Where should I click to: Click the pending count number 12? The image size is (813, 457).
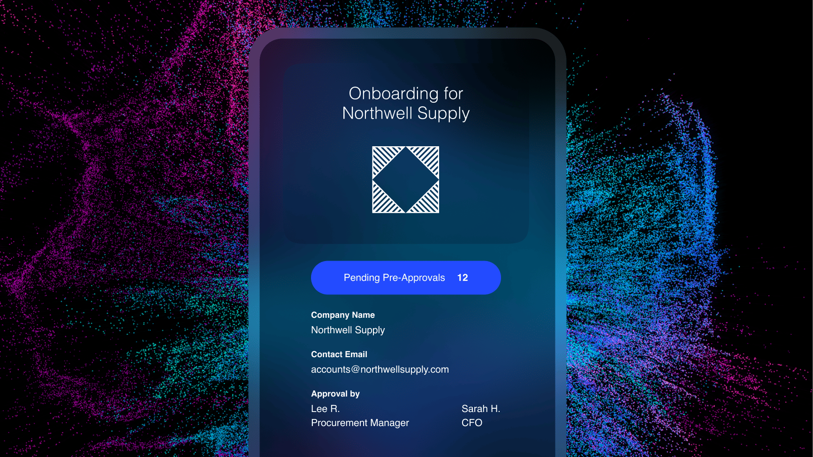pyautogui.click(x=463, y=277)
